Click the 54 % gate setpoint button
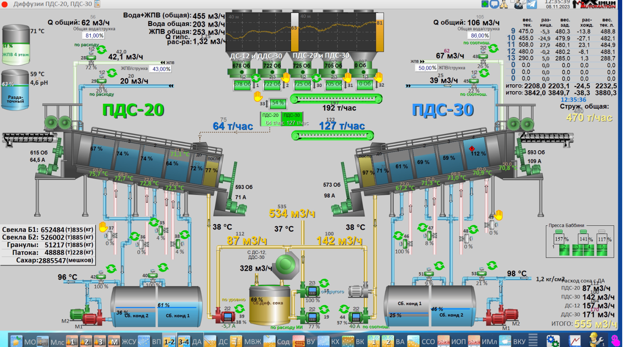623x347 pixels. (x=278, y=103)
